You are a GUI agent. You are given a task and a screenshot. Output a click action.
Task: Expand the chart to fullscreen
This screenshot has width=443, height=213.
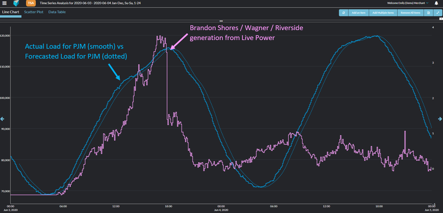[438, 13]
